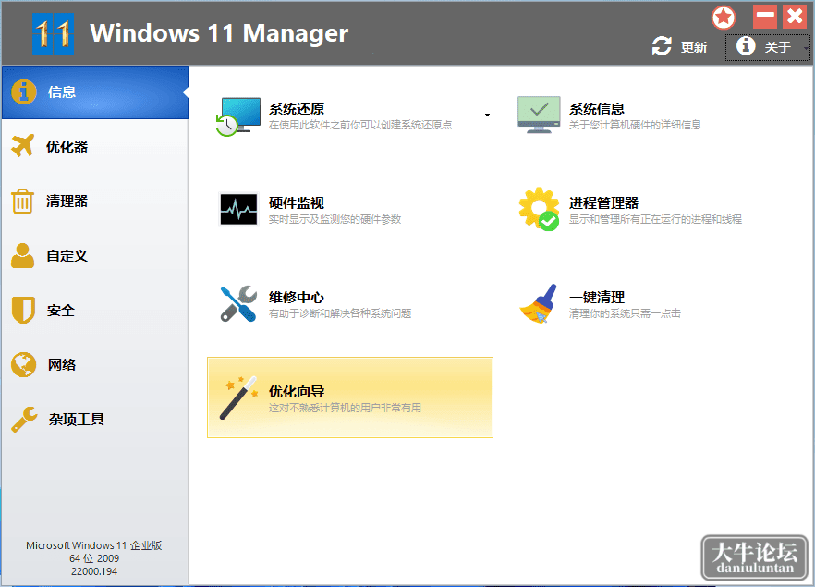Screen dimensions: 815x587
Task: Select the 杂项工具 section
Action: 95,420
